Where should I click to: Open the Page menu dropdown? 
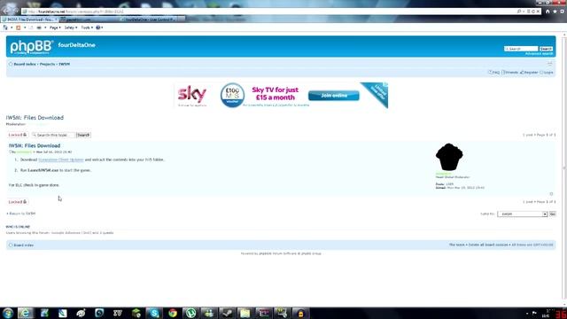[x=55, y=27]
